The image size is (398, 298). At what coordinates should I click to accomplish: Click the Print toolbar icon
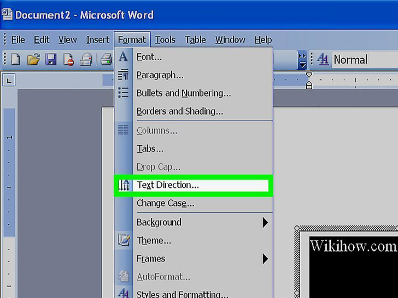point(106,60)
